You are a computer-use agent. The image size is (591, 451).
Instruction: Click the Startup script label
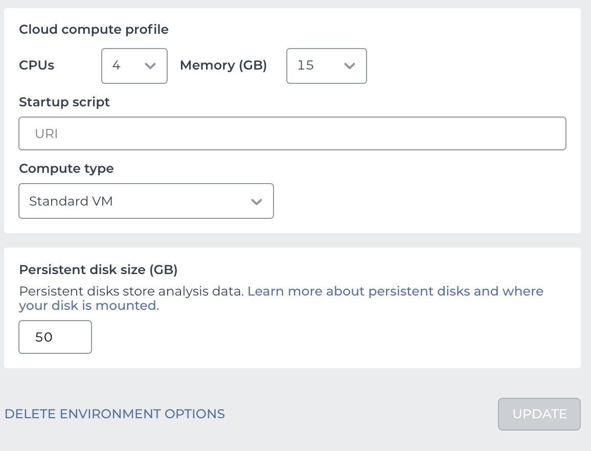point(64,102)
